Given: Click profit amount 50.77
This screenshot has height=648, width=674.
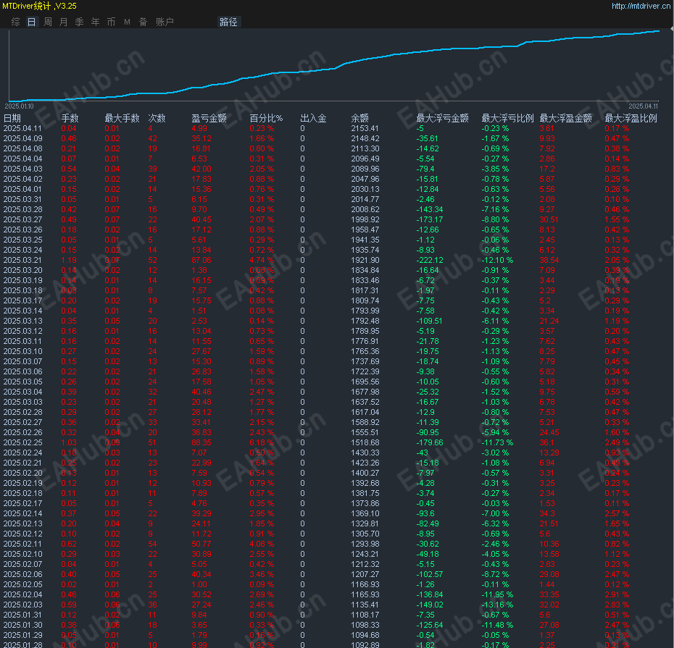Looking at the screenshot, I should (x=201, y=544).
